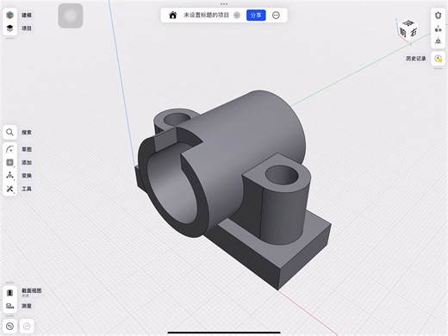Click the greyed redo arrow button
The height and width of the screenshot is (336, 448).
pos(27,327)
